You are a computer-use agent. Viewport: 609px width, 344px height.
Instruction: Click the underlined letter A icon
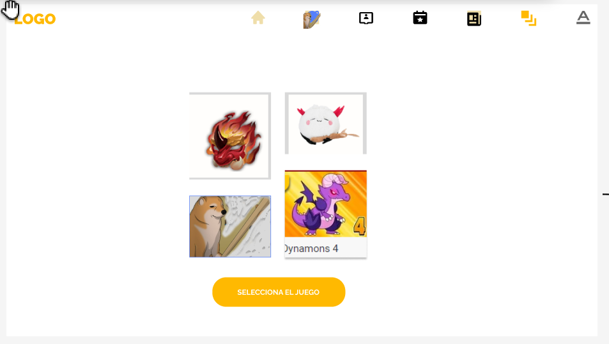(x=583, y=18)
